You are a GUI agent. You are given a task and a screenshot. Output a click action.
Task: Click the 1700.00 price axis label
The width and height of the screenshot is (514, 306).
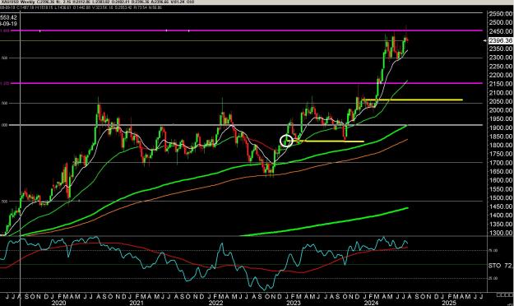pos(500,163)
